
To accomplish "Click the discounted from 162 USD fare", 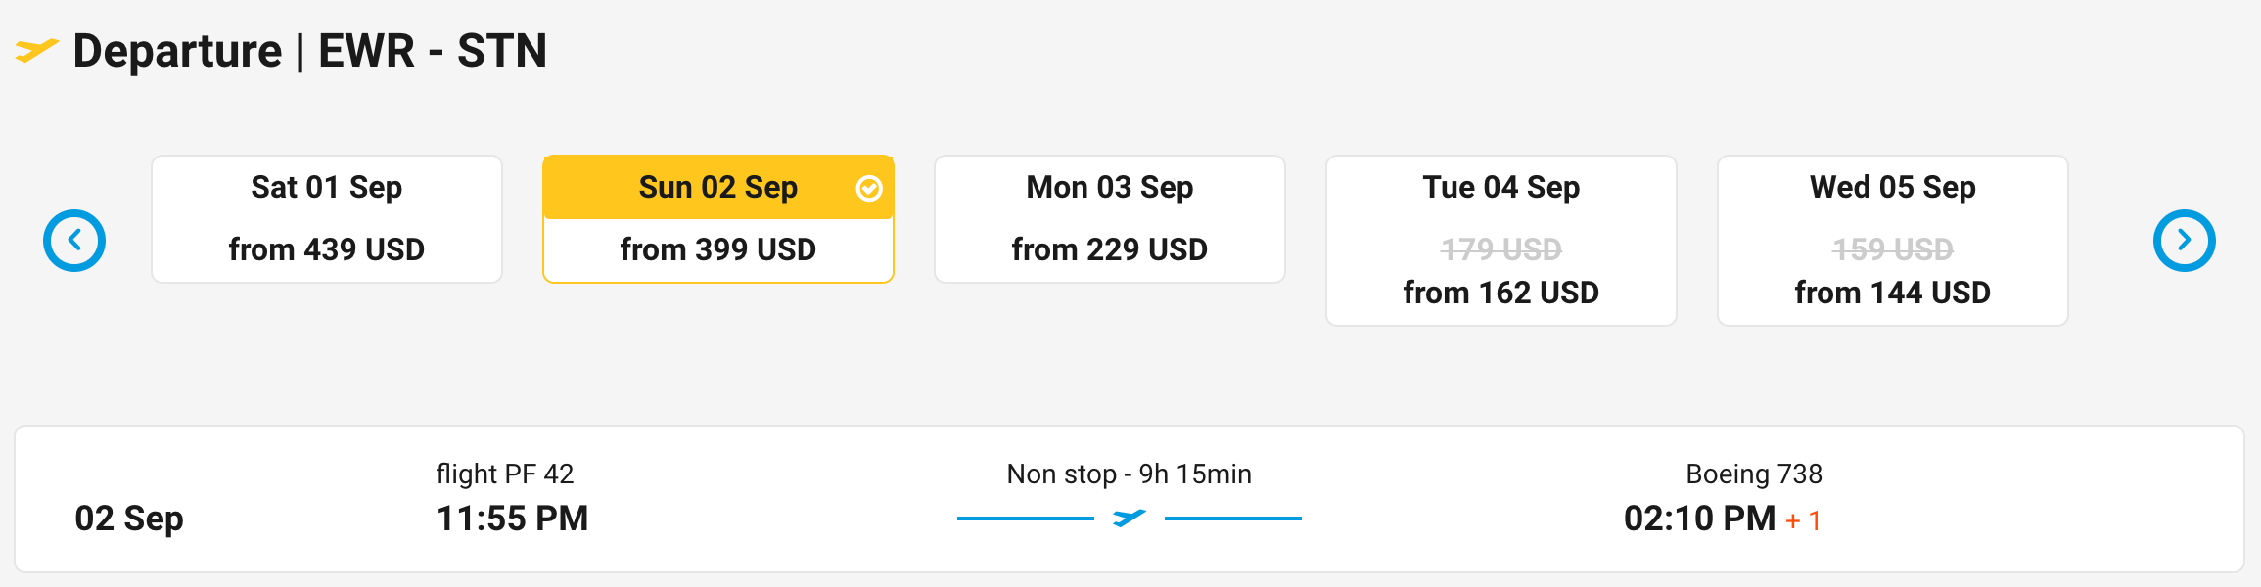I will 1500,293.
